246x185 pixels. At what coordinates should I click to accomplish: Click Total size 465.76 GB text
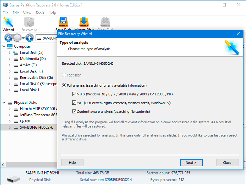click(x=92, y=173)
